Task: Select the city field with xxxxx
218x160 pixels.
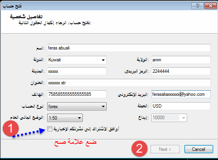Action: pyautogui.click(x=77, y=71)
